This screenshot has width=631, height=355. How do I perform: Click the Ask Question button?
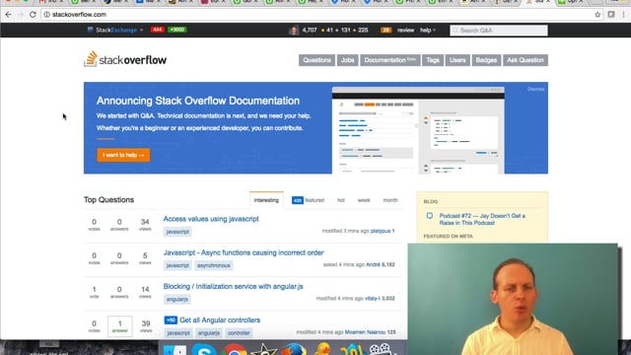click(526, 60)
